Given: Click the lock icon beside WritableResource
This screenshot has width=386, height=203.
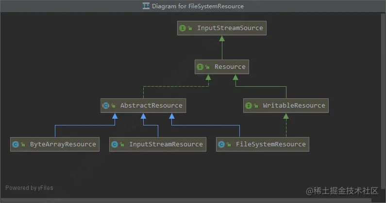Looking at the screenshot, I should click(x=256, y=106).
